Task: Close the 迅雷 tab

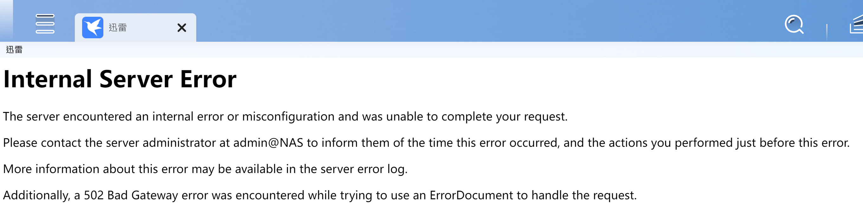Action: [182, 28]
